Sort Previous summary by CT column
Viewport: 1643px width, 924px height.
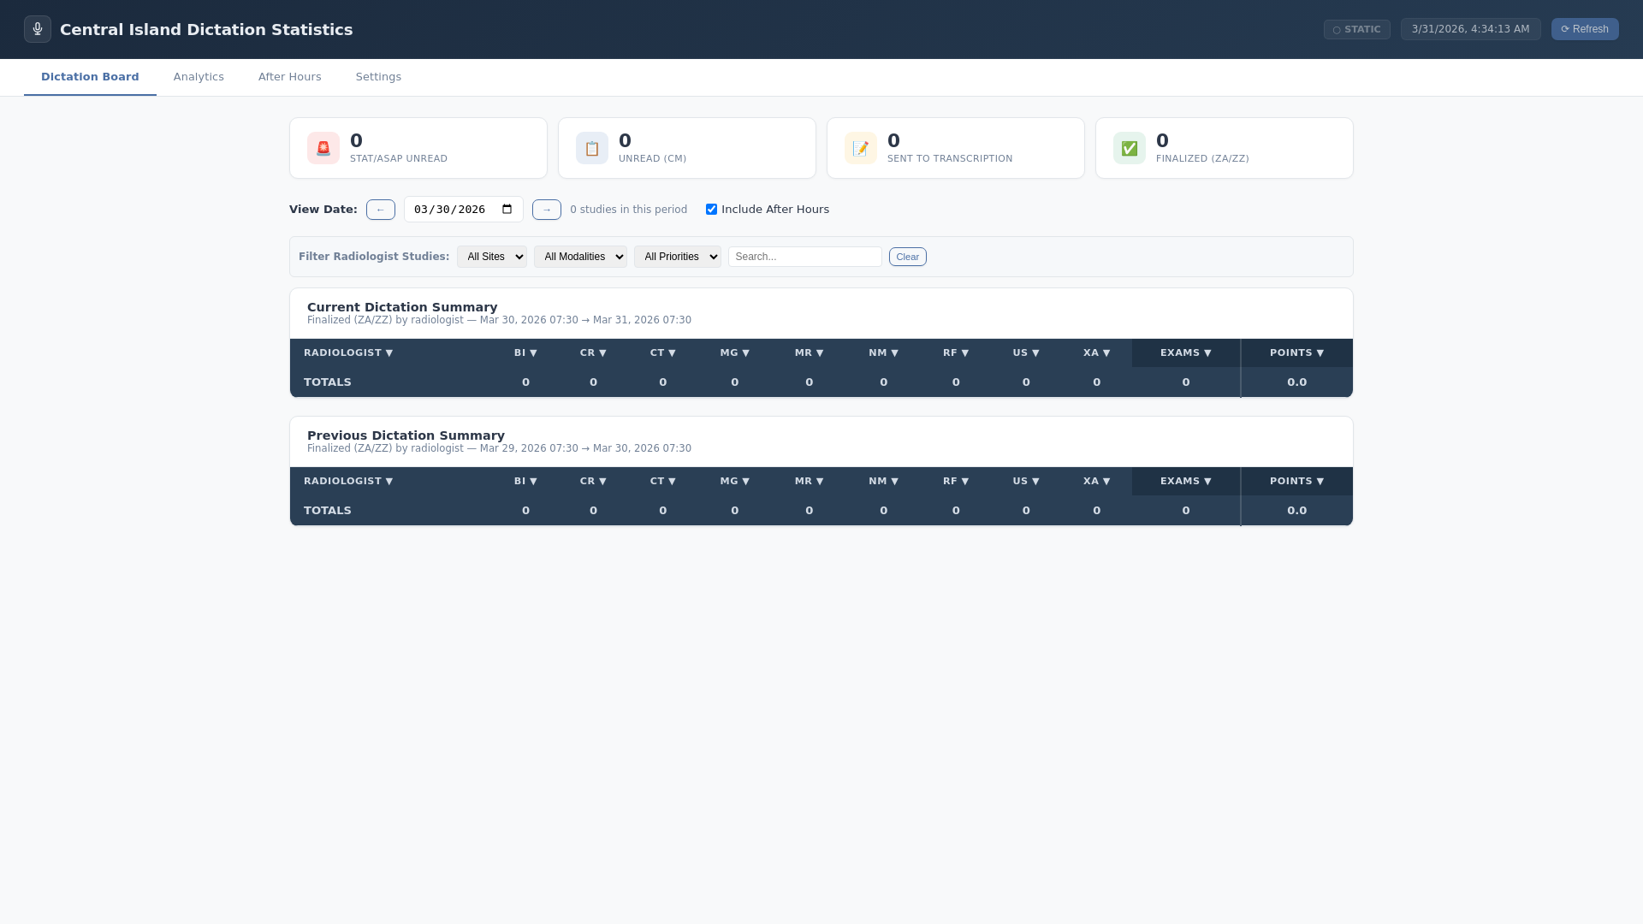[x=663, y=481]
